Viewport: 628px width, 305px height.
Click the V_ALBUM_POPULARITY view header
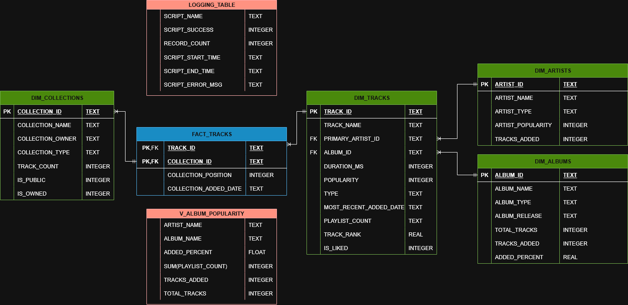tap(211, 213)
